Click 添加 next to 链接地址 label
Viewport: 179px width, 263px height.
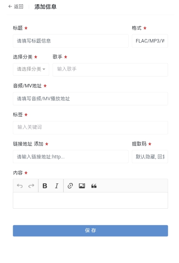tap(39, 144)
